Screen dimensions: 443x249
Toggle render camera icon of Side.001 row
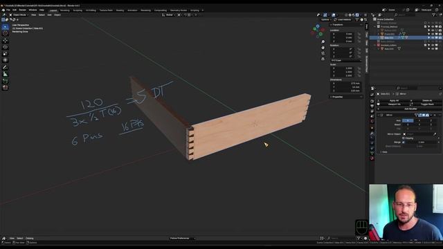tap(440, 37)
